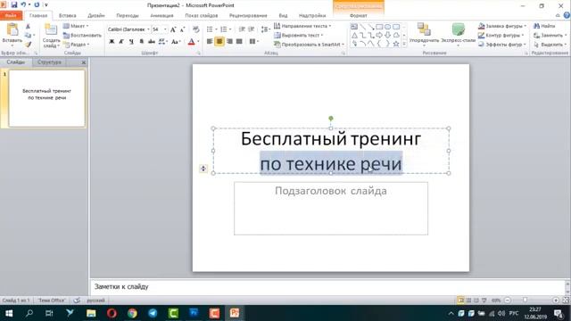Switch to the Переходы tab

point(127,15)
